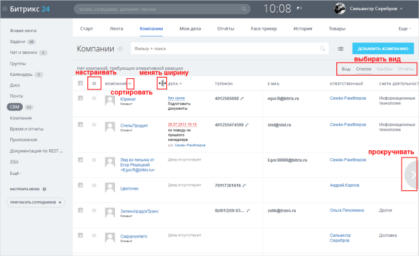Switch to the Старт tab
419x256 pixels.
click(87, 29)
